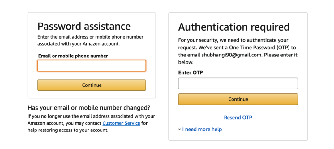Select the 'Password assistance' heading

[84, 26]
